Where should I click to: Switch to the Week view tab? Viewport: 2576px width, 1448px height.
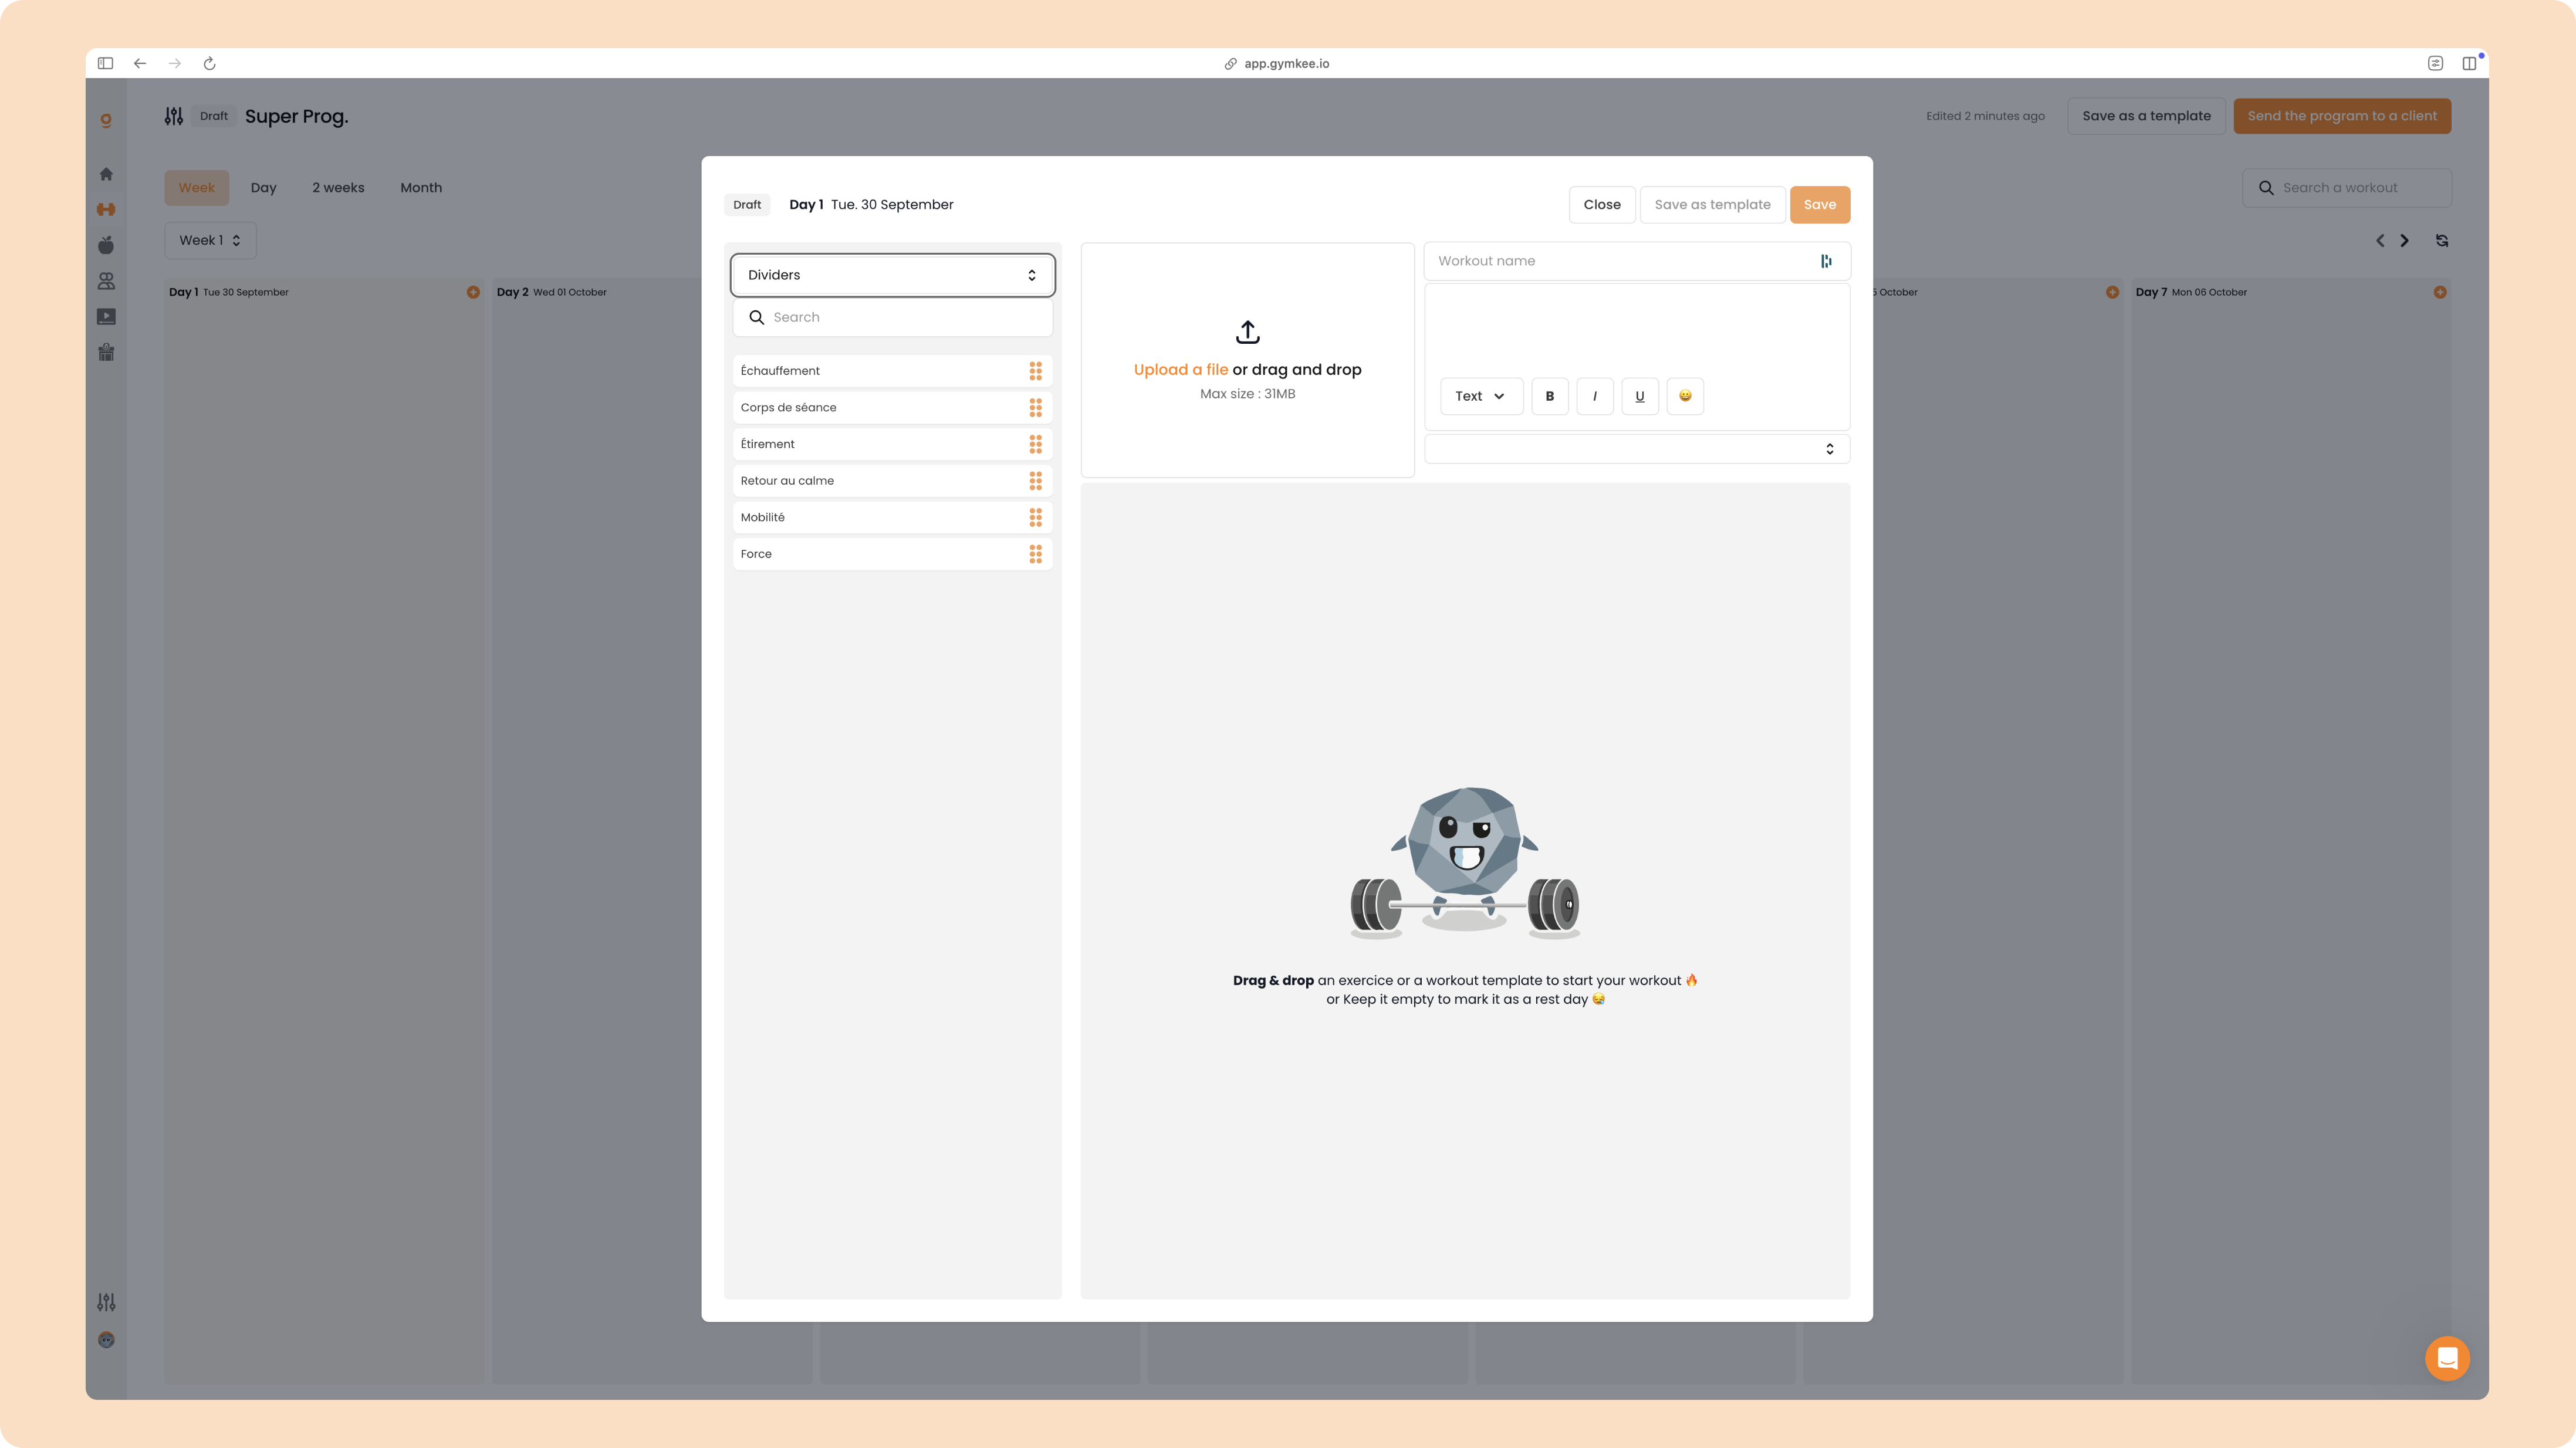[197, 188]
